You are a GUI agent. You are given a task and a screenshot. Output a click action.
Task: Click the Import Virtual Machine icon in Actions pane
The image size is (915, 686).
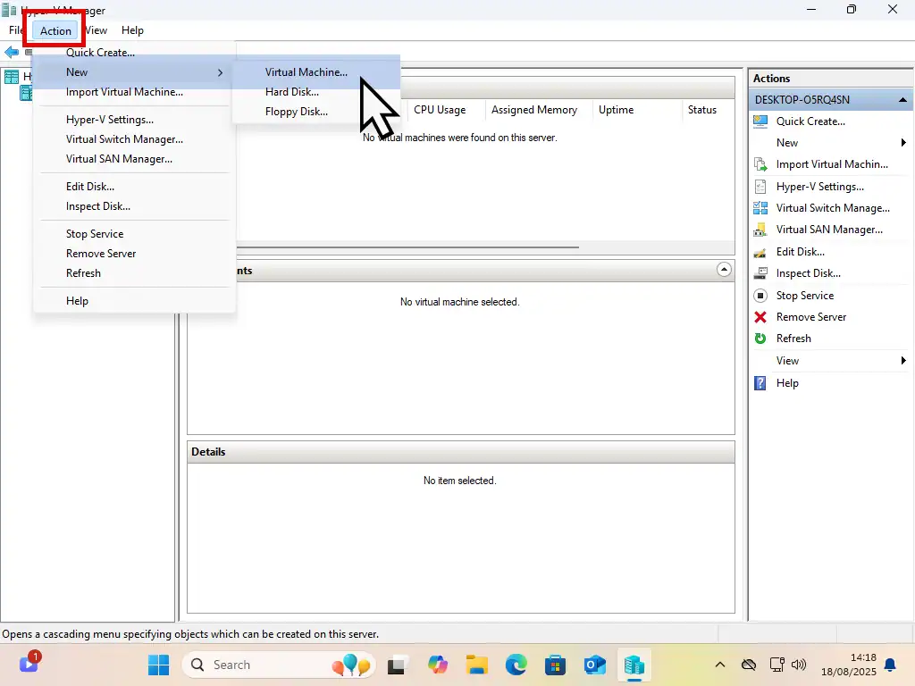[760, 164]
